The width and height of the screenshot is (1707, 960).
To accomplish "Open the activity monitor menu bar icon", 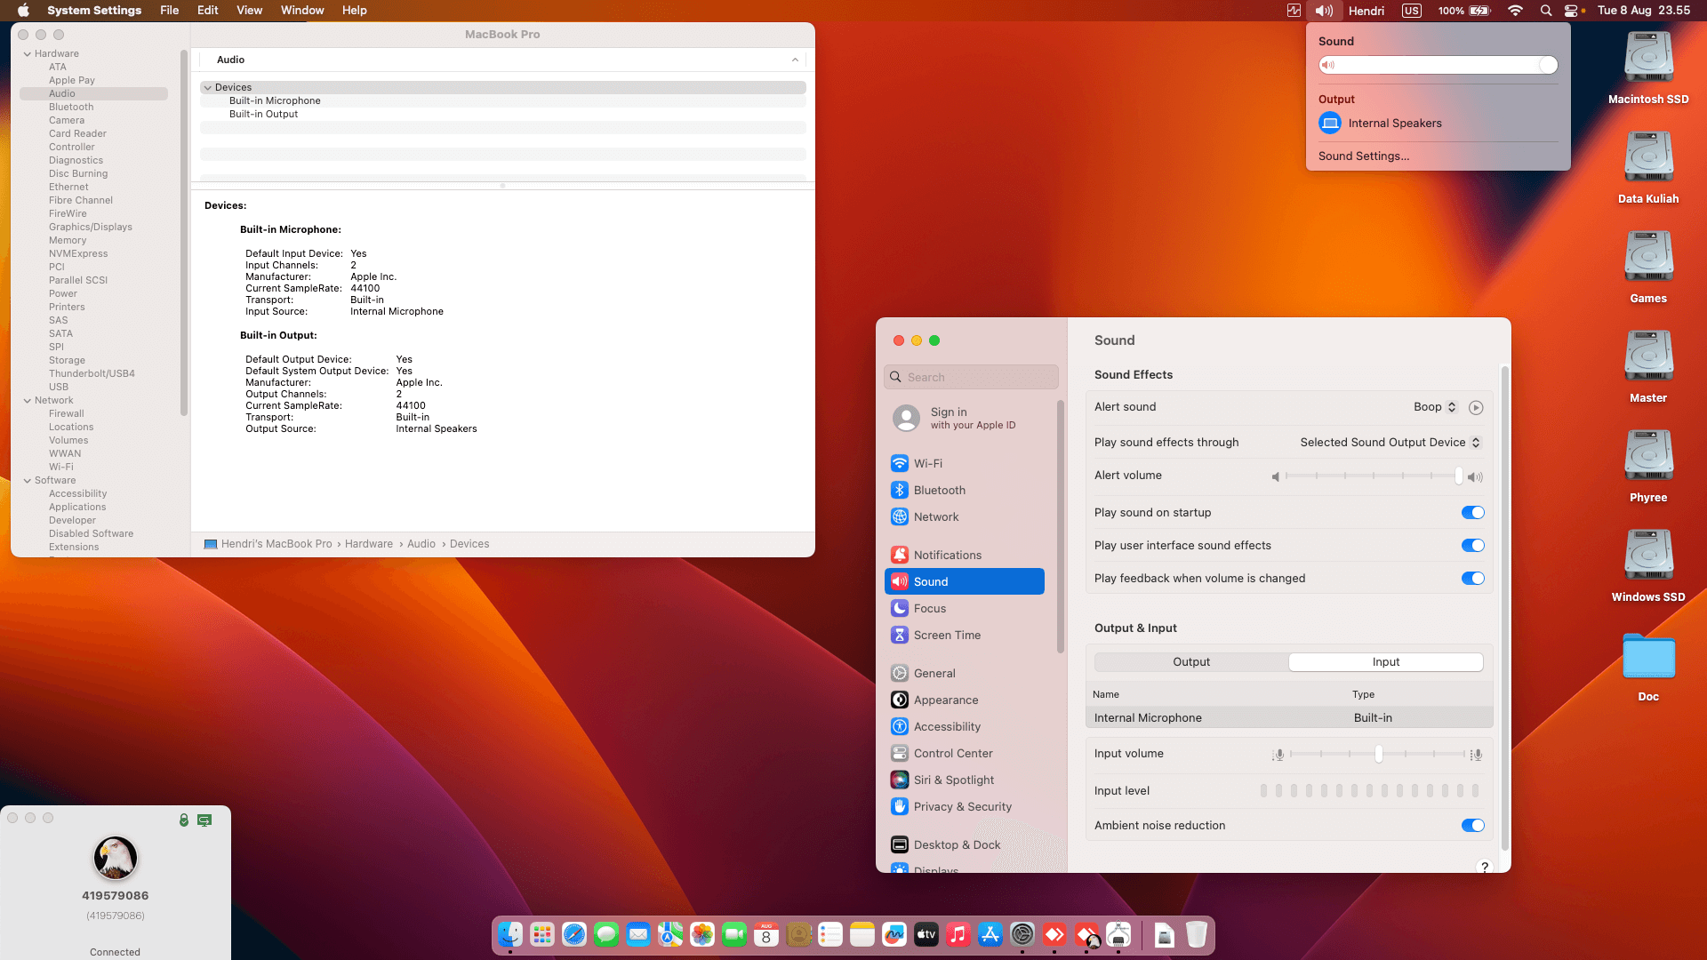I will click(1294, 11).
